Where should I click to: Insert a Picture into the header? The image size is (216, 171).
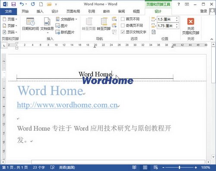click(x=62, y=26)
